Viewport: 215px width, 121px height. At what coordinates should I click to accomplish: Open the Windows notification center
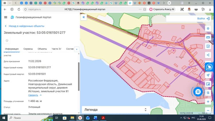(210, 118)
